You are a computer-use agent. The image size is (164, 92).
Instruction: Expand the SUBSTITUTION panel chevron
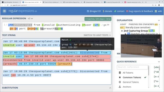[x=110, y=88]
